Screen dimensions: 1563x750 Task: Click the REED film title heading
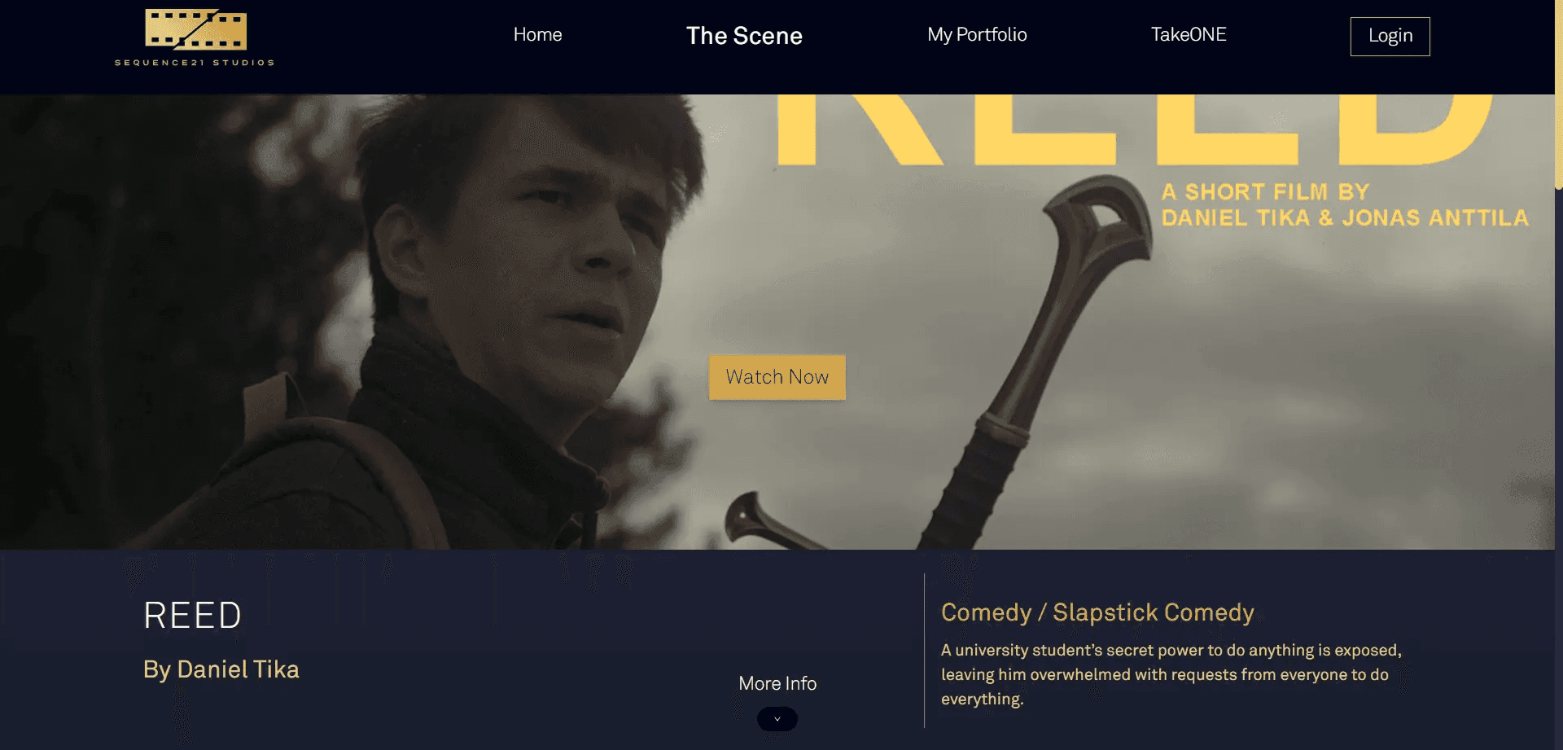pyautogui.click(x=192, y=616)
